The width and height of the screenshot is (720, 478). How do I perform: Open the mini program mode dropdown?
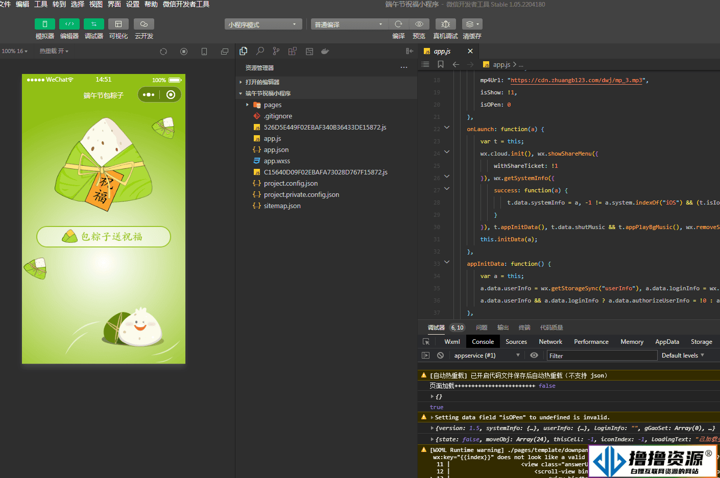(263, 24)
